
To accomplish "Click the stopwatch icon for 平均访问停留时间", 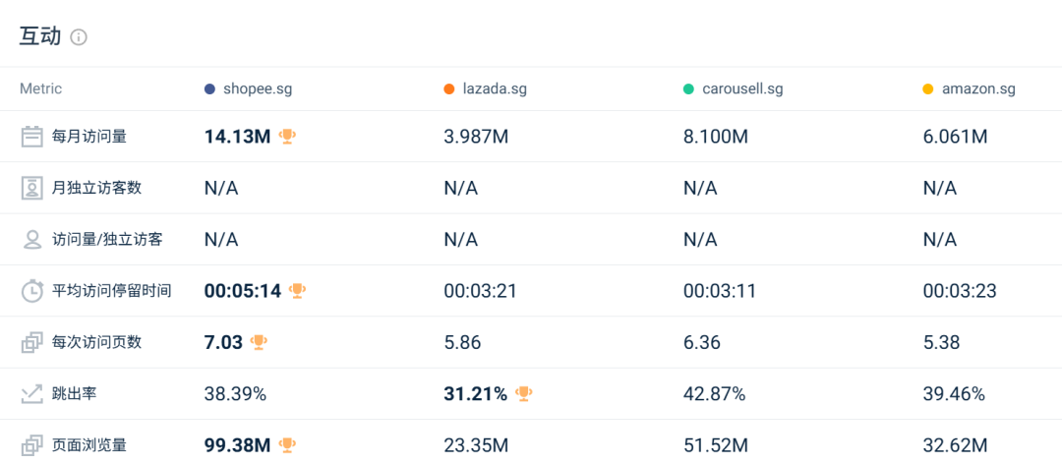I will (x=31, y=291).
